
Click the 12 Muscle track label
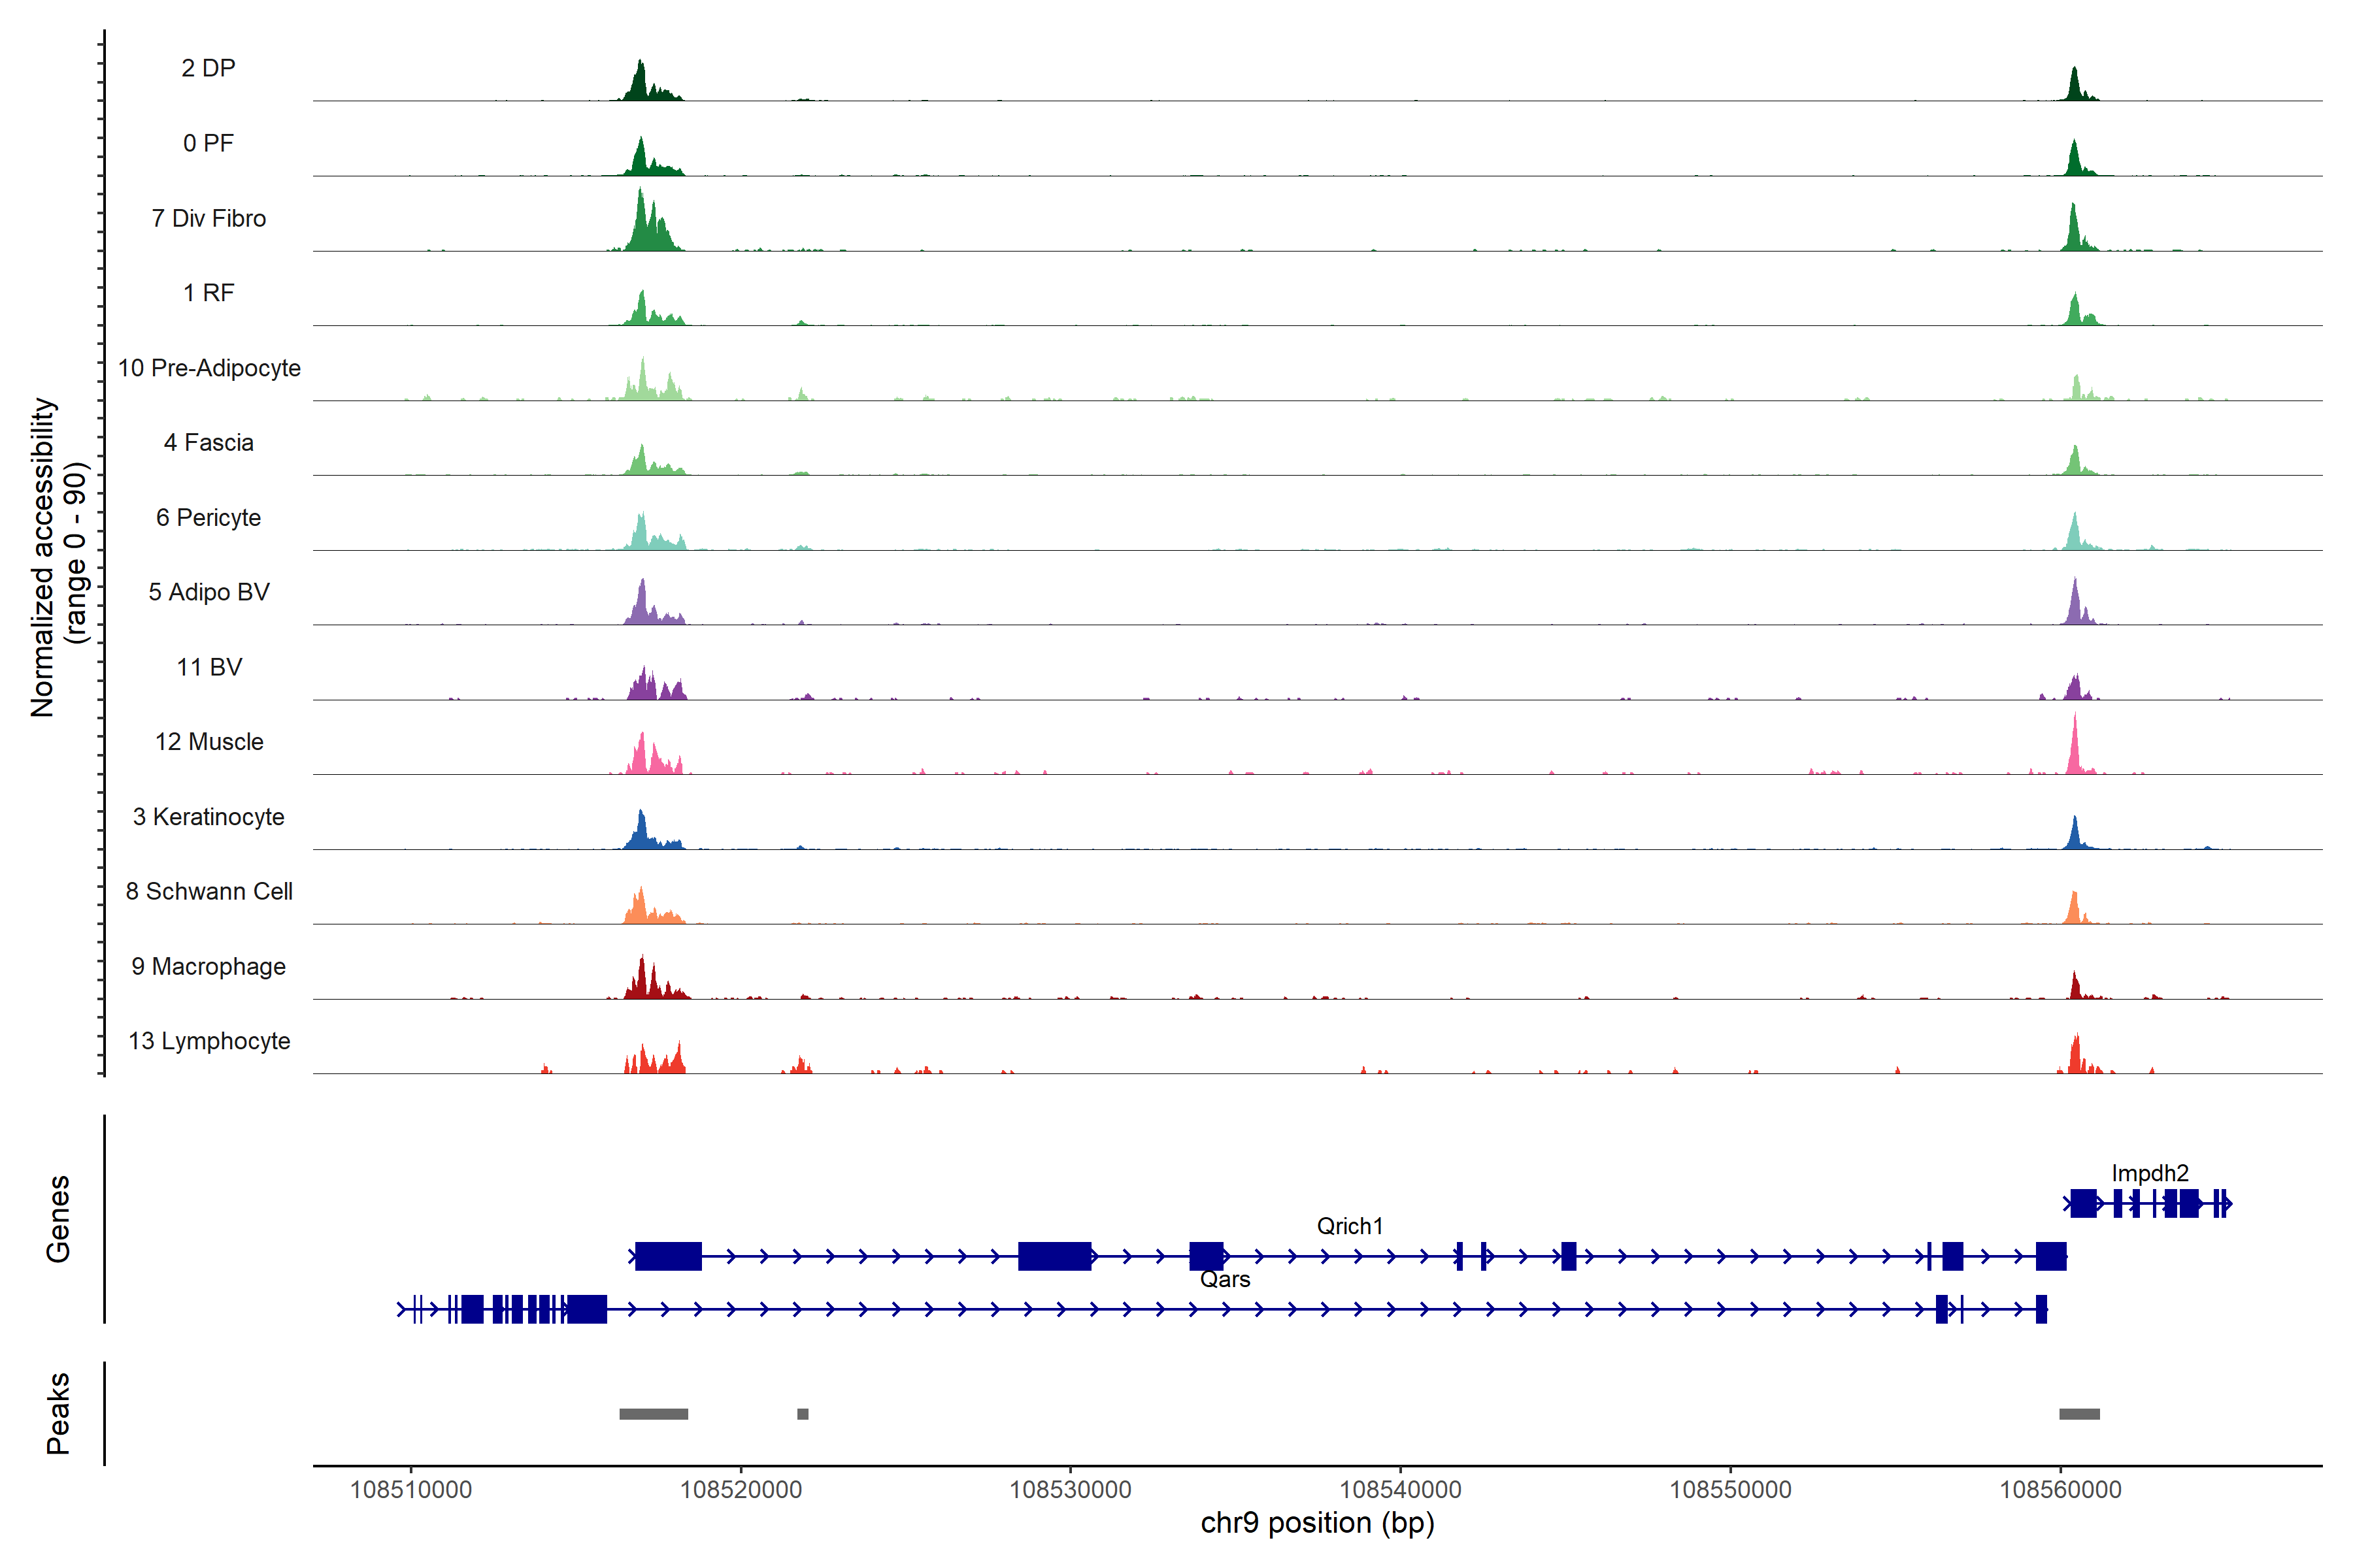point(209,742)
